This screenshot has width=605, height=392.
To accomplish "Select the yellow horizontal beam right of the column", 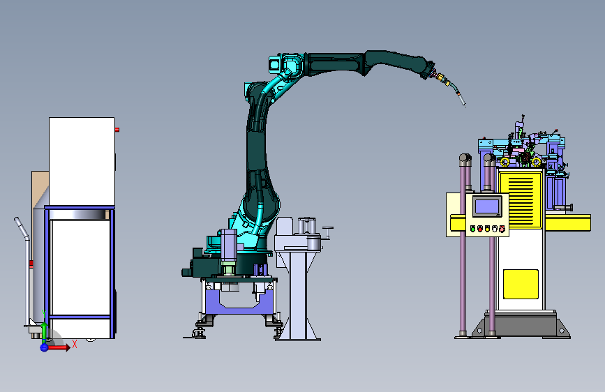I will tap(567, 223).
